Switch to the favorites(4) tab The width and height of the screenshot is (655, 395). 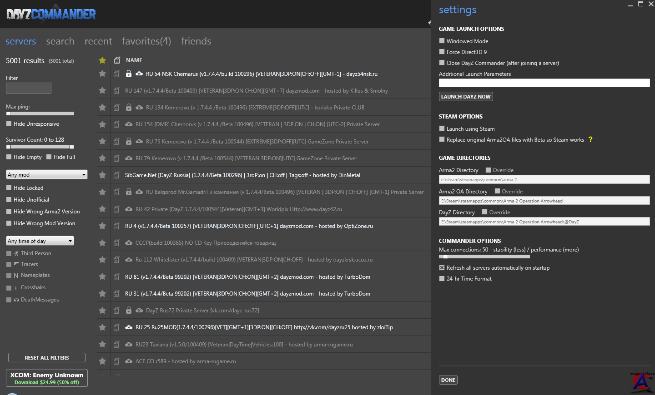pos(146,41)
